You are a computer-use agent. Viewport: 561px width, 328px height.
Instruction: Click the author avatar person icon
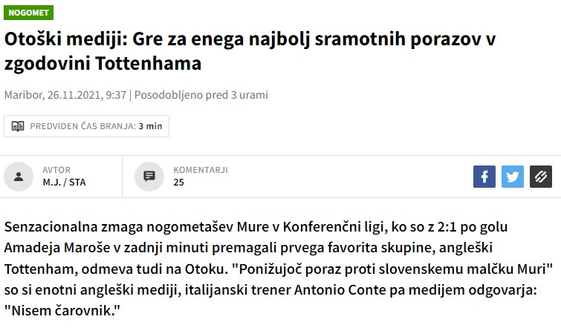(19, 177)
